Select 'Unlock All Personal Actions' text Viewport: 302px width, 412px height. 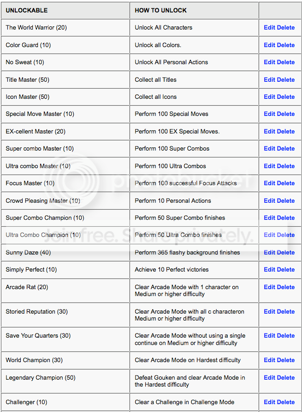click(172, 62)
